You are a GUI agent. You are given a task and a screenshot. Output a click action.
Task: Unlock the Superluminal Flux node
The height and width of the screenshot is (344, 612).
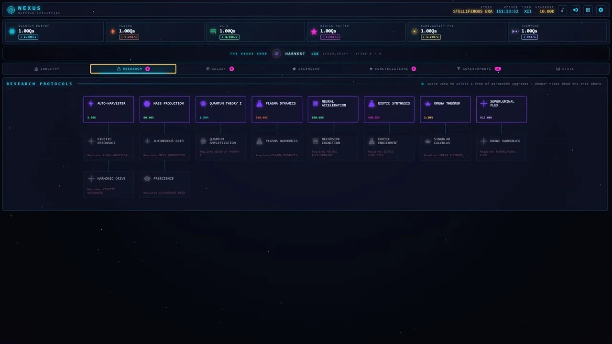pos(501,109)
